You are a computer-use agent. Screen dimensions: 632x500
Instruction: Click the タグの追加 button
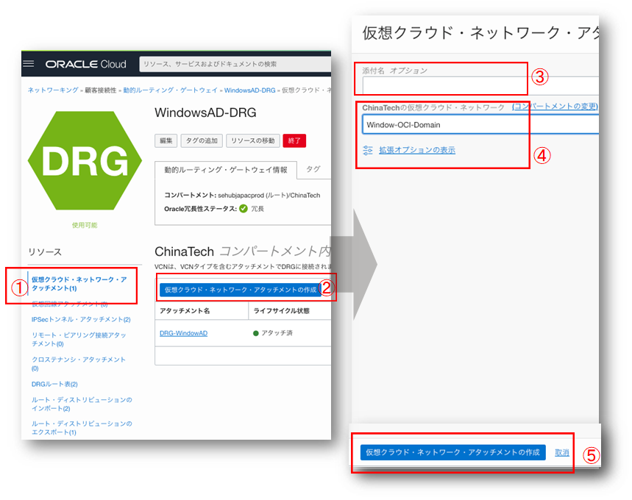click(202, 140)
